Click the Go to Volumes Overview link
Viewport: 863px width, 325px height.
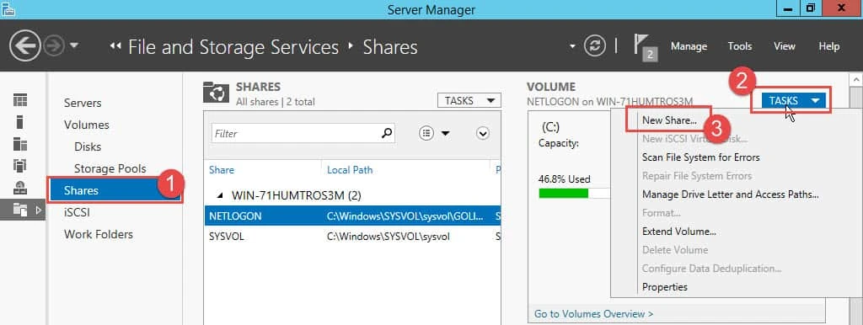click(594, 314)
